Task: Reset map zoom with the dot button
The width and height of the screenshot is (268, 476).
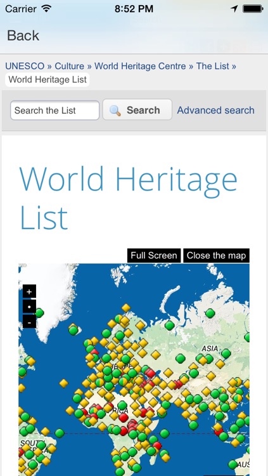Action: click(x=29, y=307)
